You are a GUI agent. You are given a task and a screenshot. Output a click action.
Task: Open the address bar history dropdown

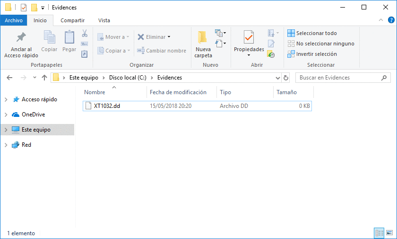coord(277,78)
